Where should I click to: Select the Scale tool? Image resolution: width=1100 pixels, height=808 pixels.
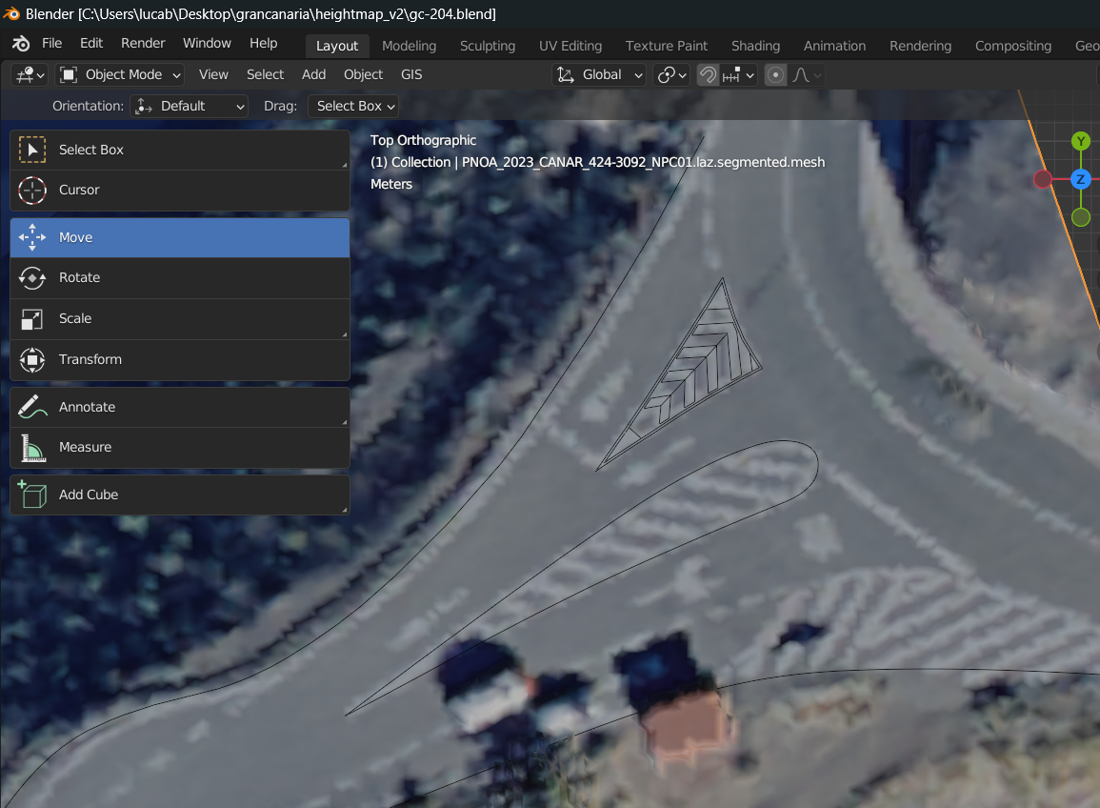(180, 318)
